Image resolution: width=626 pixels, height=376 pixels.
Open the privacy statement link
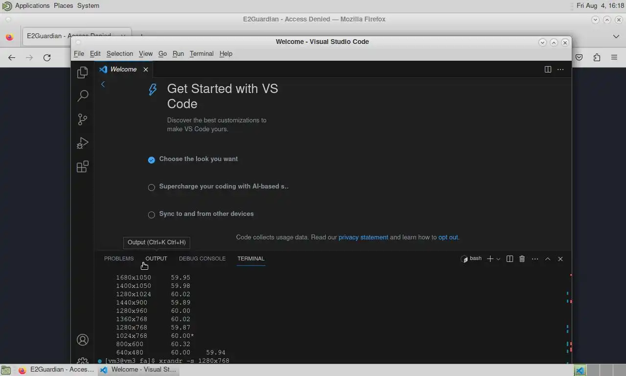pos(363,237)
